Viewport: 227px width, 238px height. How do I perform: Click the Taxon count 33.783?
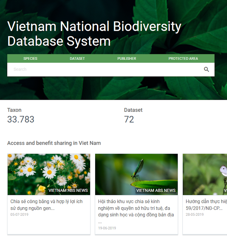[x=21, y=119]
